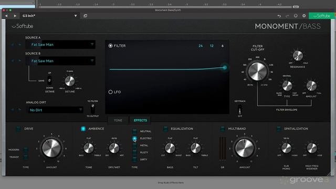The height and width of the screenshot is (189, 336).
Task: Click the Multiband Amount knob
Action: 245,148
